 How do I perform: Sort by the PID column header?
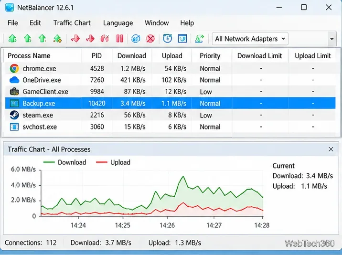[96, 56]
